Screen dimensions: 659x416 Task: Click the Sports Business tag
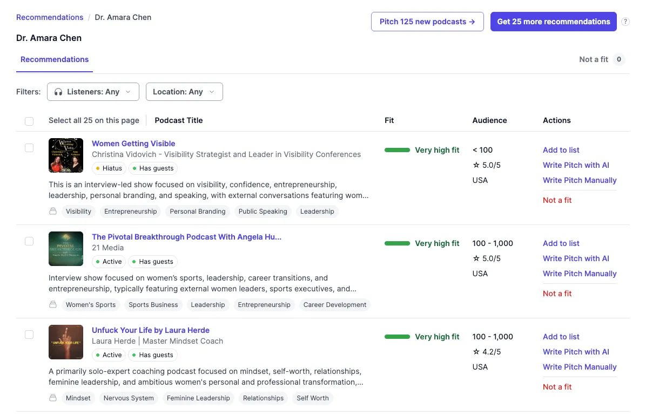(x=153, y=305)
